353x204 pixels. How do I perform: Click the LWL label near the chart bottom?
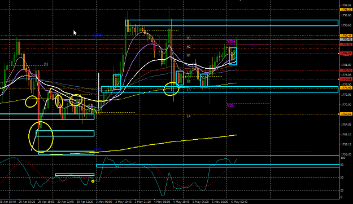tap(98, 149)
